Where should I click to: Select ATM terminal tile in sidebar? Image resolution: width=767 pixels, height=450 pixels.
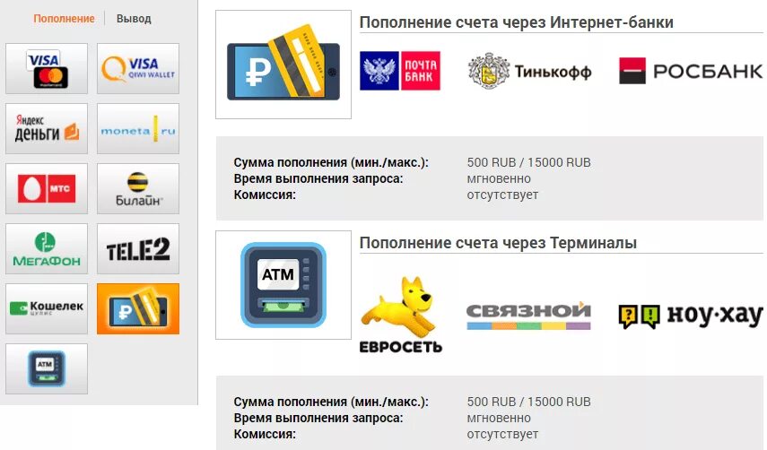[47, 369]
